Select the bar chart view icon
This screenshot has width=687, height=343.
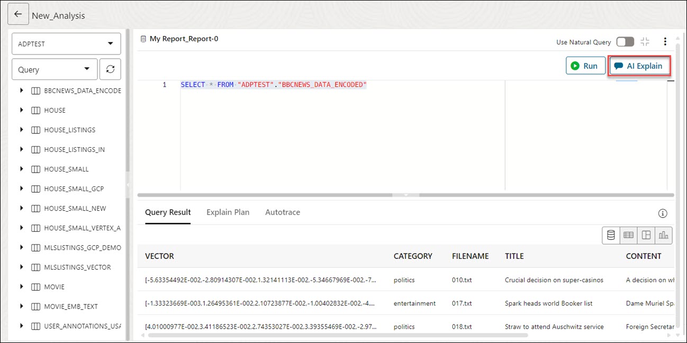pos(663,236)
